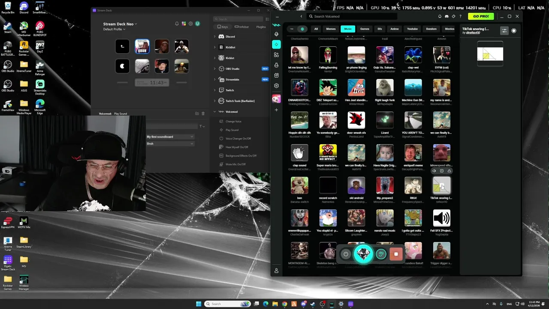Open Stream Deck preferences gear icon
The width and height of the screenshot is (549, 309).
(x=190, y=24)
